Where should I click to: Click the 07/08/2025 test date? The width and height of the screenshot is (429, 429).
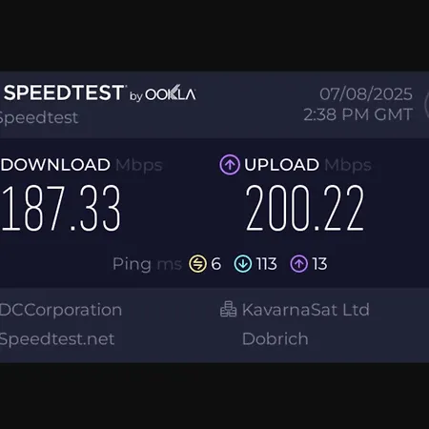pyautogui.click(x=366, y=94)
